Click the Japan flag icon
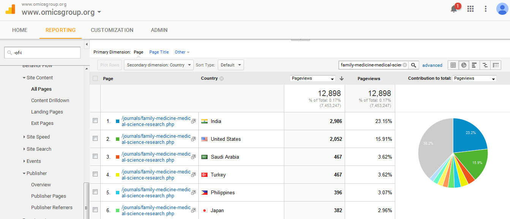The width and height of the screenshot is (510, 219). tap(204, 210)
